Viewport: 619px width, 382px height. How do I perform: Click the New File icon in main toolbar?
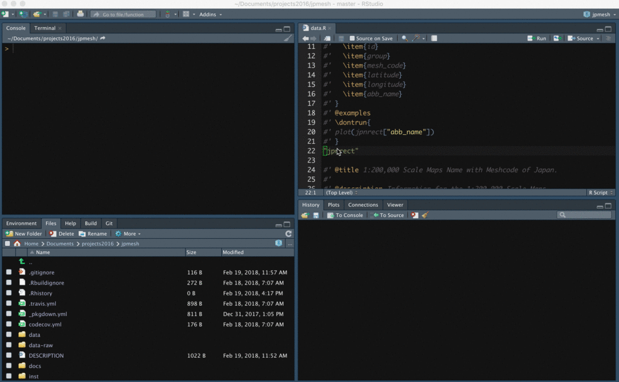[x=5, y=15]
